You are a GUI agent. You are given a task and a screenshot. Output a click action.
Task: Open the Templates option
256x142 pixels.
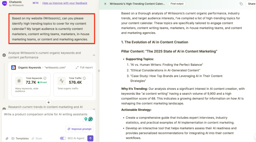point(20,139)
